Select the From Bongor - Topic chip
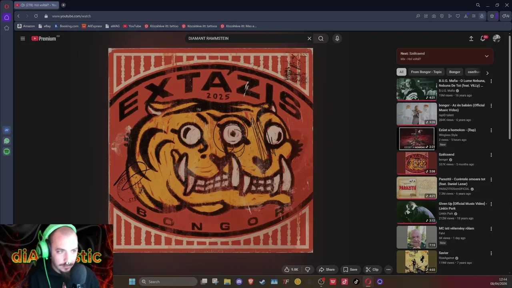This screenshot has width=512, height=288. click(426, 72)
